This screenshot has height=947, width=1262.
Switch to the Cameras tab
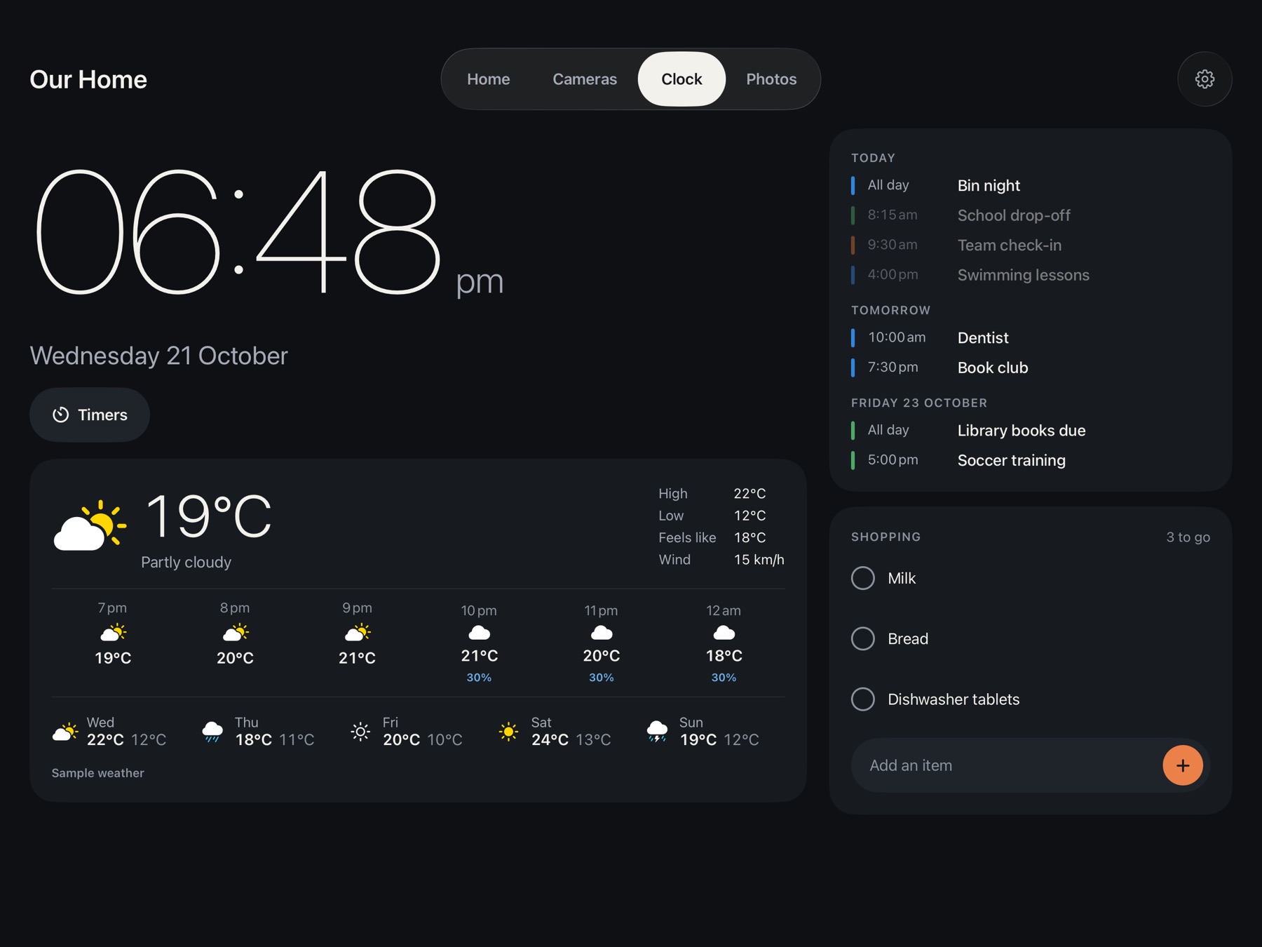coord(585,79)
